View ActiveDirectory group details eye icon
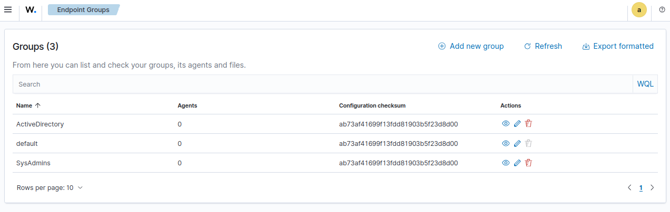Screen dimensions: 670x212 tap(506, 124)
